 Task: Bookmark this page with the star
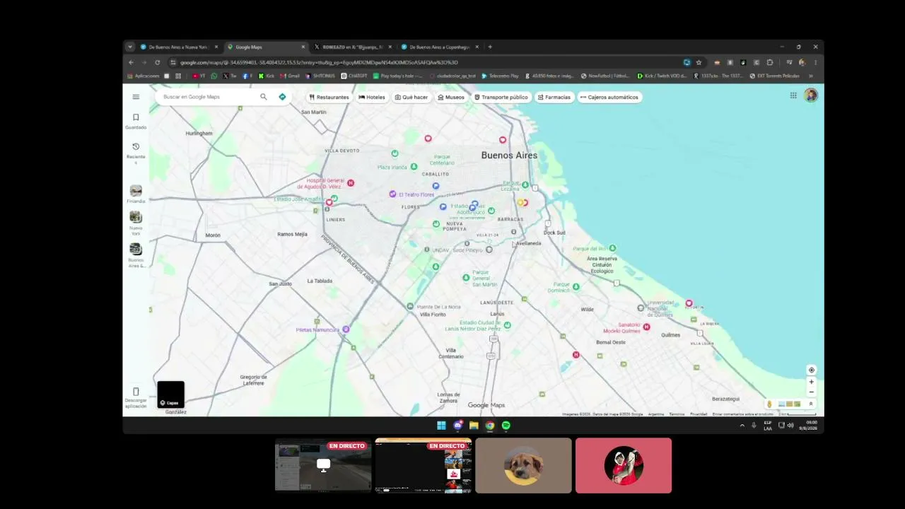(x=699, y=62)
